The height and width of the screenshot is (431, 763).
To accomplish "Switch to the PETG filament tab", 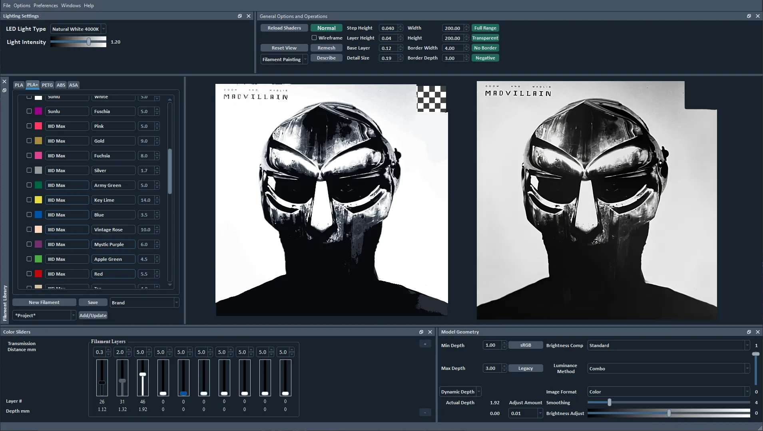I will 48,85.
